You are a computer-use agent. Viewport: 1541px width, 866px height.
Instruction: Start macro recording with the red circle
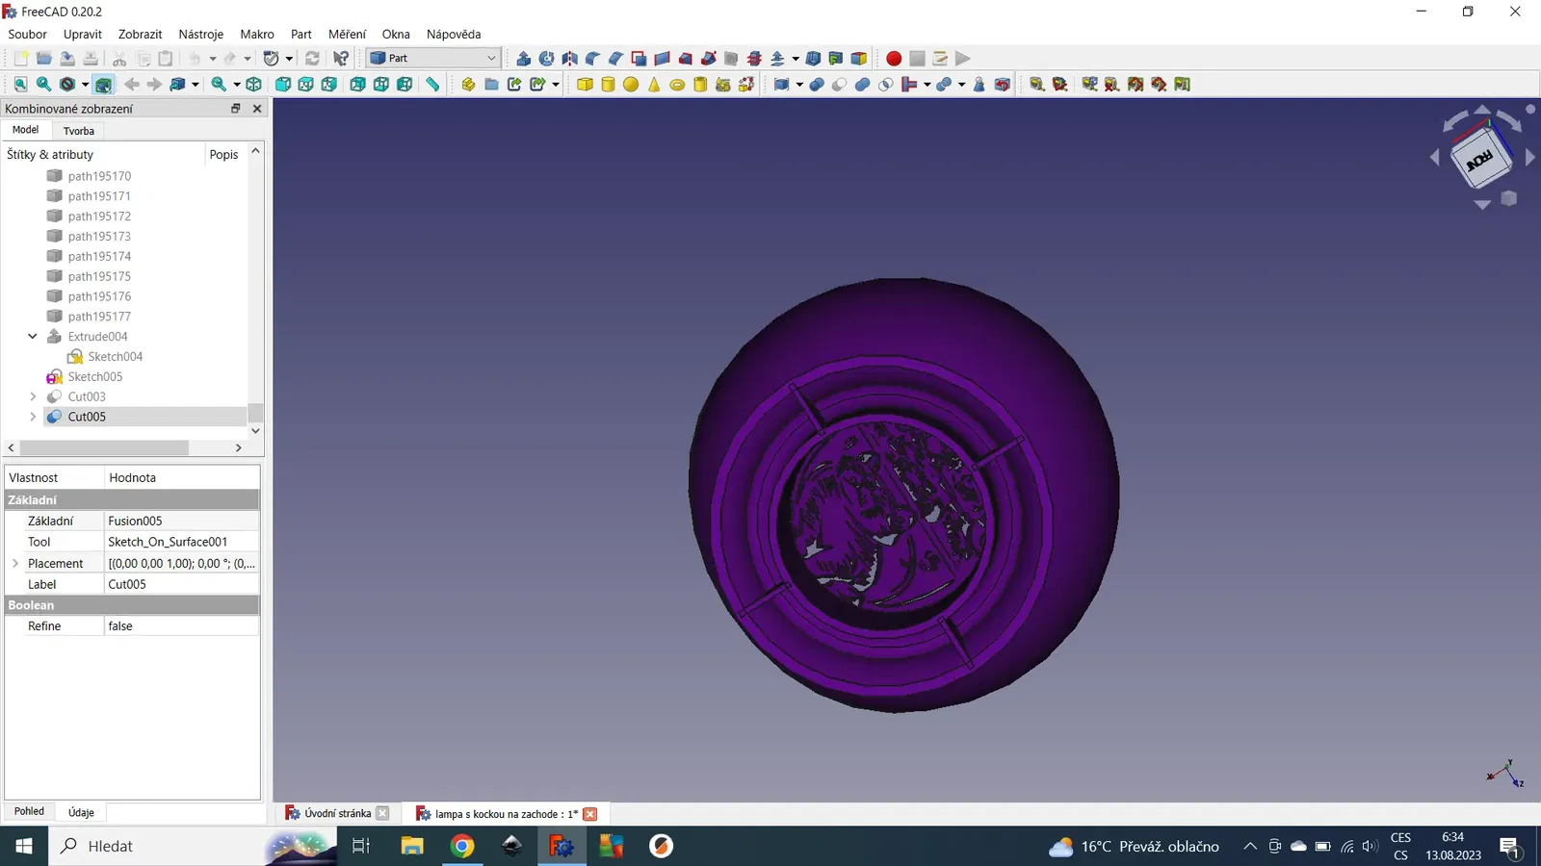[894, 59]
